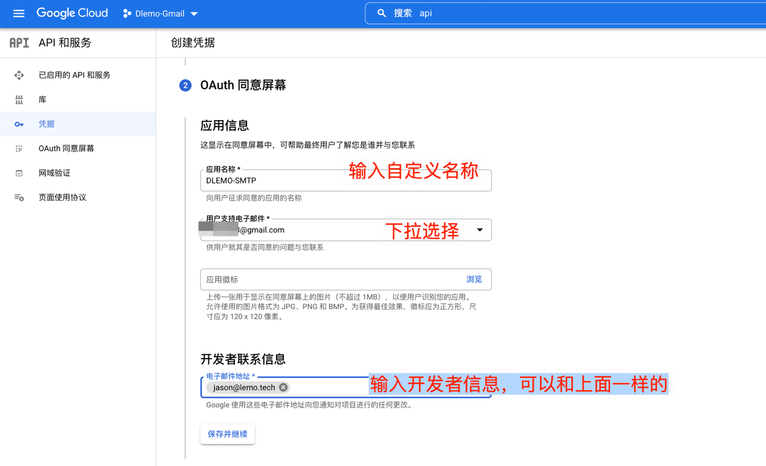Go to 网域验证 in the sidebar
The width and height of the screenshot is (766, 466).
(x=54, y=173)
